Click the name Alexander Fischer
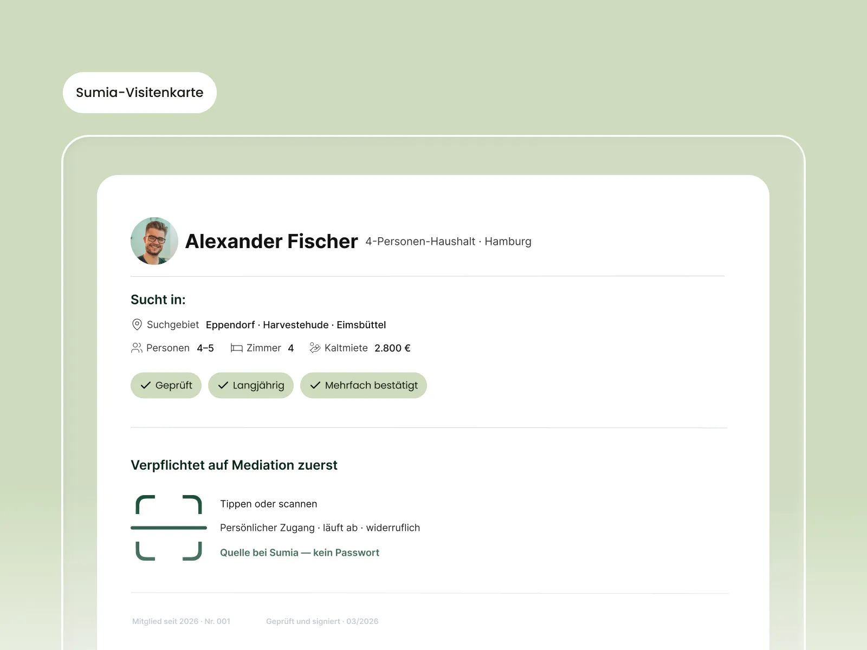This screenshot has width=867, height=650. (271, 241)
